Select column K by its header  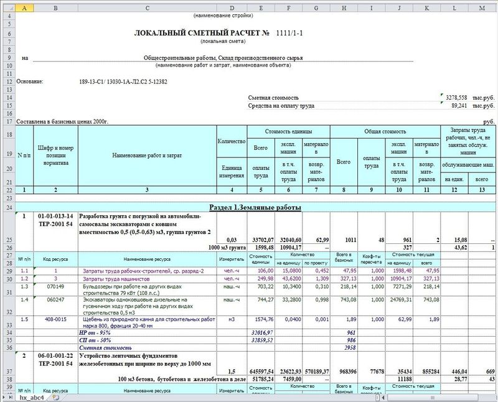point(427,8)
